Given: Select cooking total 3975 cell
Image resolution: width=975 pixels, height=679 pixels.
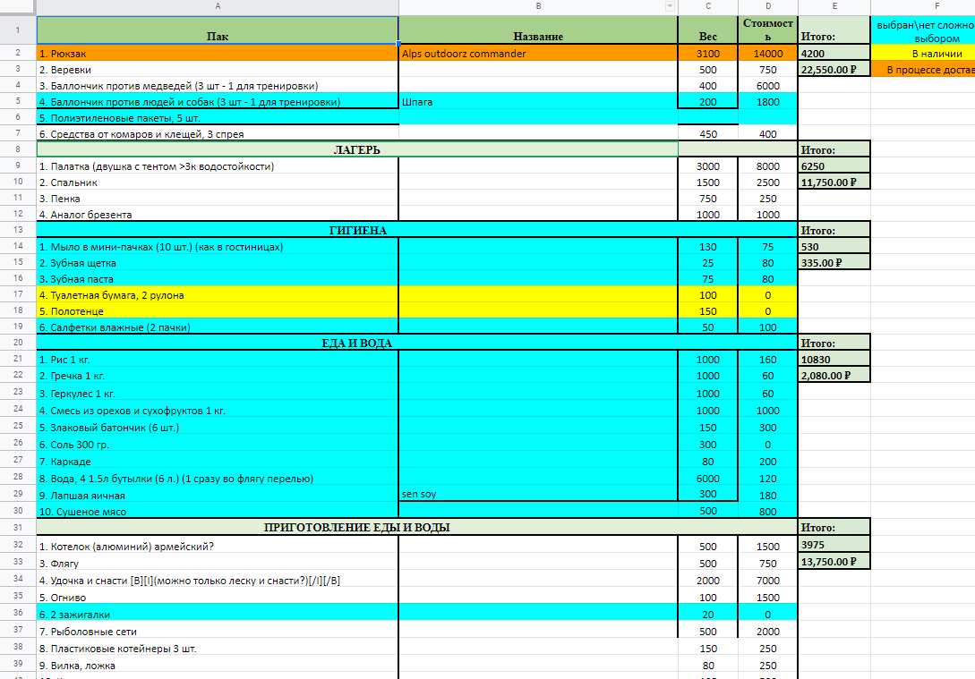Looking at the screenshot, I should (x=834, y=545).
